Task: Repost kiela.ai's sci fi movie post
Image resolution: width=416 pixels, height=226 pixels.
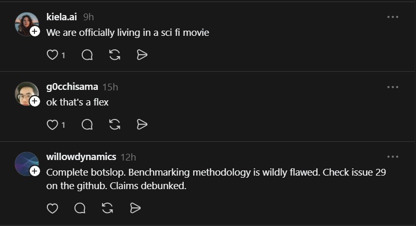Action: (x=115, y=55)
